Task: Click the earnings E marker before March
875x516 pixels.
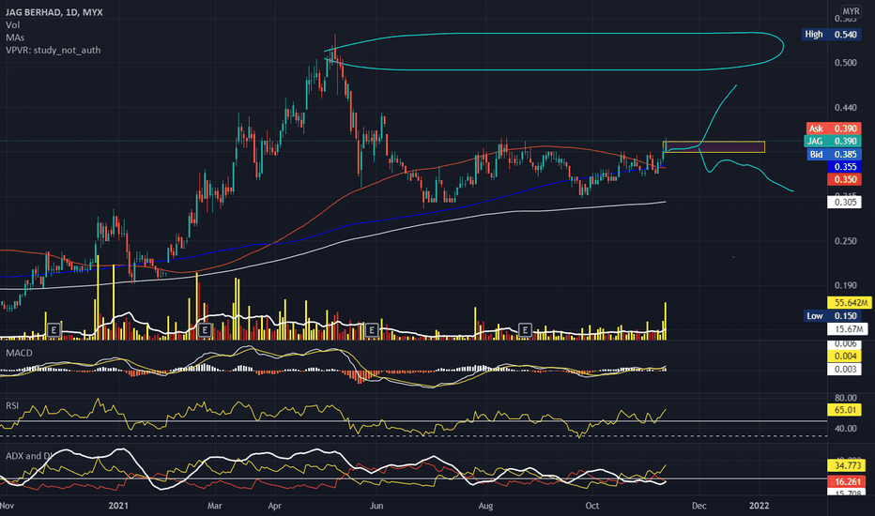Action: point(205,330)
